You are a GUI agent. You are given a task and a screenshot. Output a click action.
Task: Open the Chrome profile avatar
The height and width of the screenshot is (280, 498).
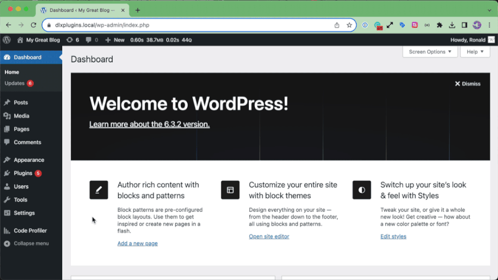pos(477,25)
